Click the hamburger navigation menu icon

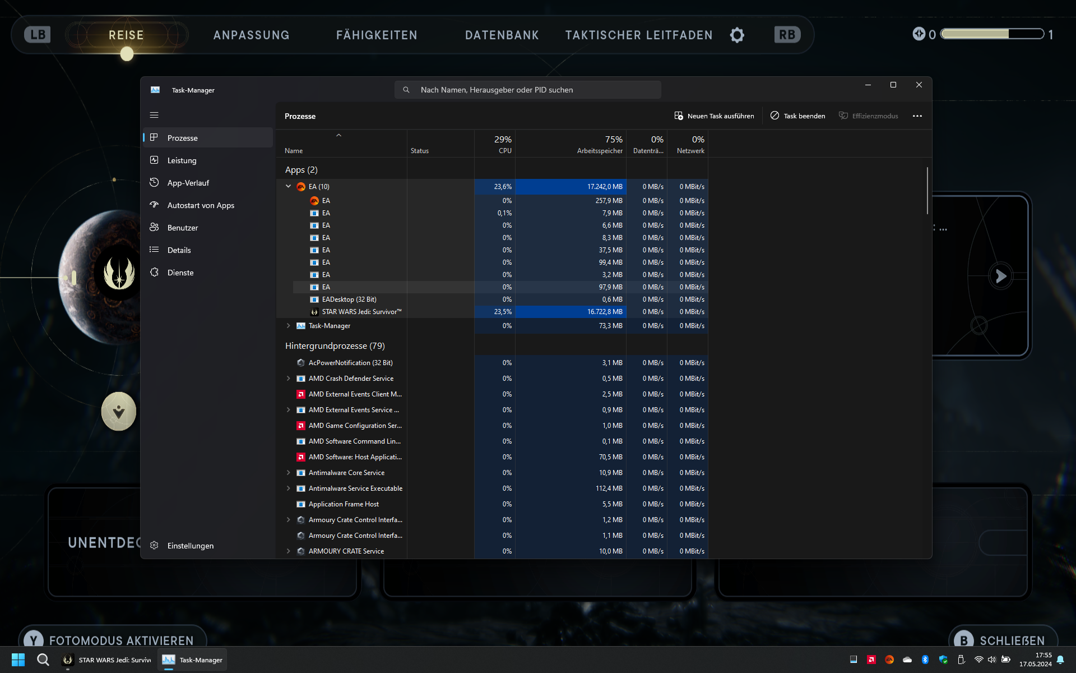click(x=155, y=115)
